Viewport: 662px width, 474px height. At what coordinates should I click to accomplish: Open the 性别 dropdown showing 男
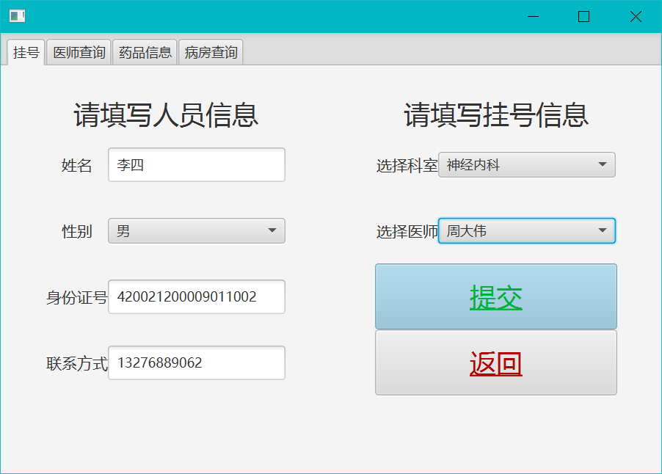(x=196, y=231)
